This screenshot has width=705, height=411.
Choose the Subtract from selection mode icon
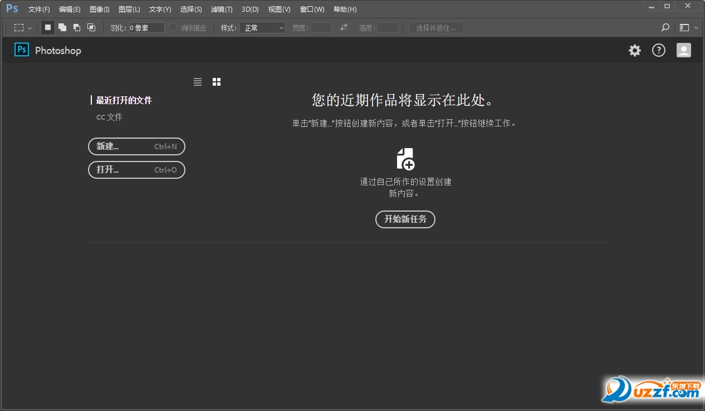(x=77, y=27)
